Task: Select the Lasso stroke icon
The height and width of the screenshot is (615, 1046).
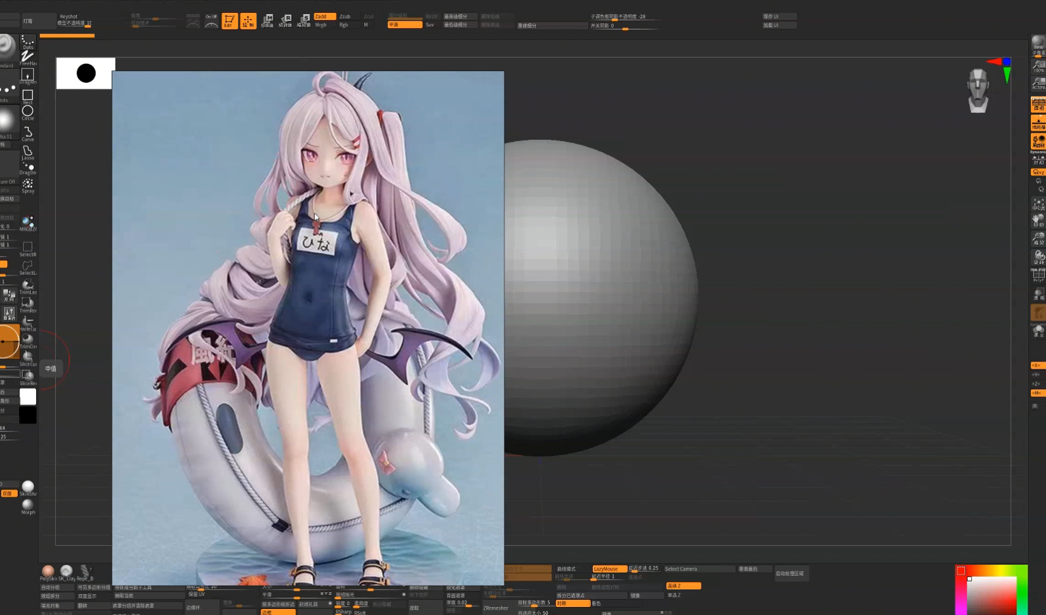Action: [28, 152]
